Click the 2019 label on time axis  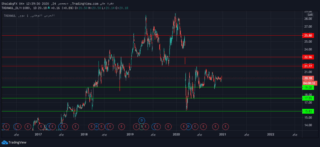pos(130,134)
